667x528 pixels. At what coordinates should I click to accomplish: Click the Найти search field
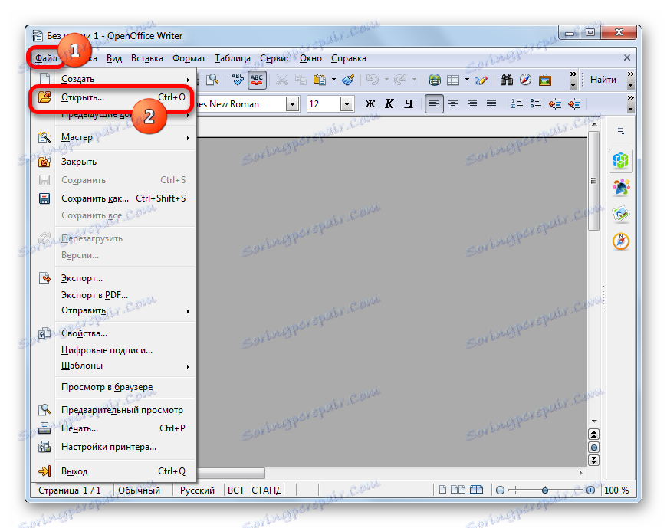click(x=604, y=80)
